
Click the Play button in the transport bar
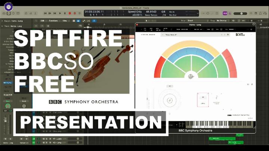[x=60, y=13]
